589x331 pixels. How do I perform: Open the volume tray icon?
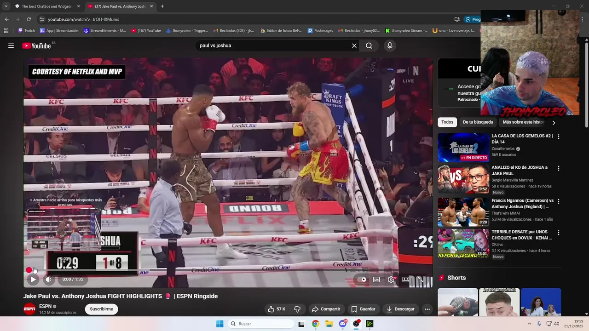(556, 324)
